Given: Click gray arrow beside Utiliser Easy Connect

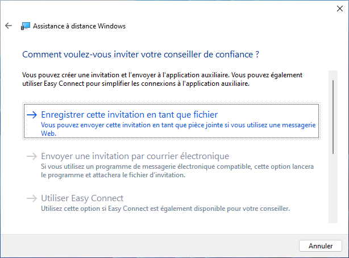Looking at the screenshot, I should tap(32, 198).
